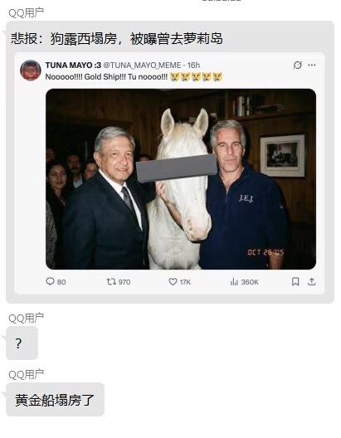Viewport: 341px width, 438px height.
Task: Click the @TUNA_MAYO_MEME handle
Action: (x=142, y=66)
